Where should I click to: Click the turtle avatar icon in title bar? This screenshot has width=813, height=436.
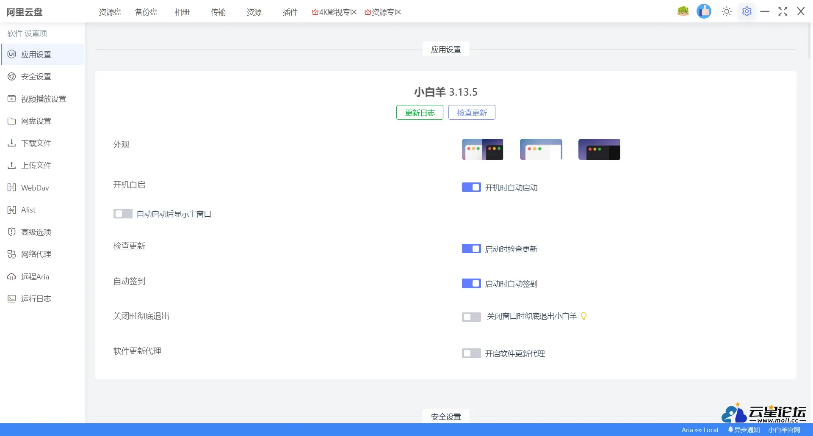click(683, 11)
